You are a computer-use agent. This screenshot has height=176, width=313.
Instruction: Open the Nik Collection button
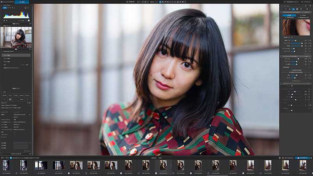tap(288, 158)
